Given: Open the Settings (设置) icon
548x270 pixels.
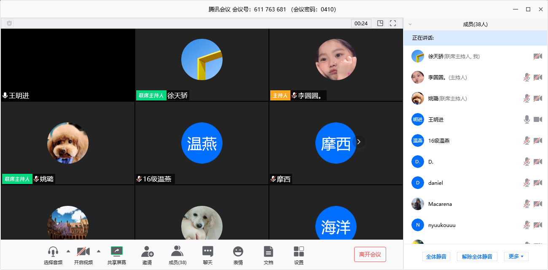Looking at the screenshot, I should (x=299, y=252).
